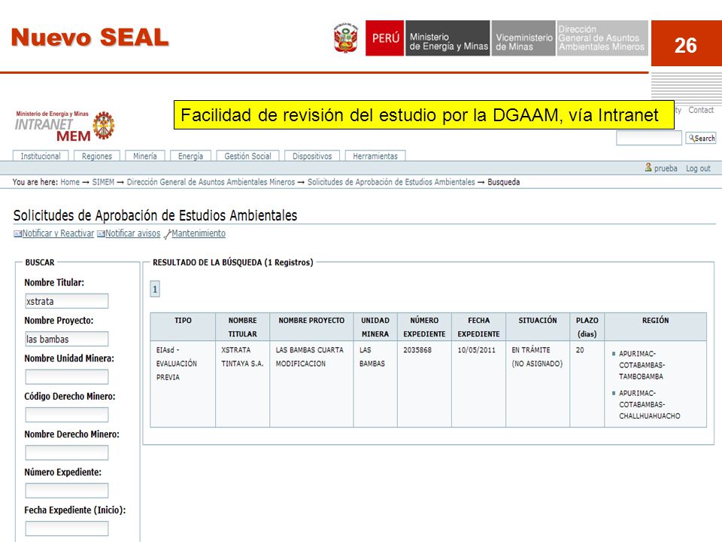Click expediente number 2035868

click(417, 350)
